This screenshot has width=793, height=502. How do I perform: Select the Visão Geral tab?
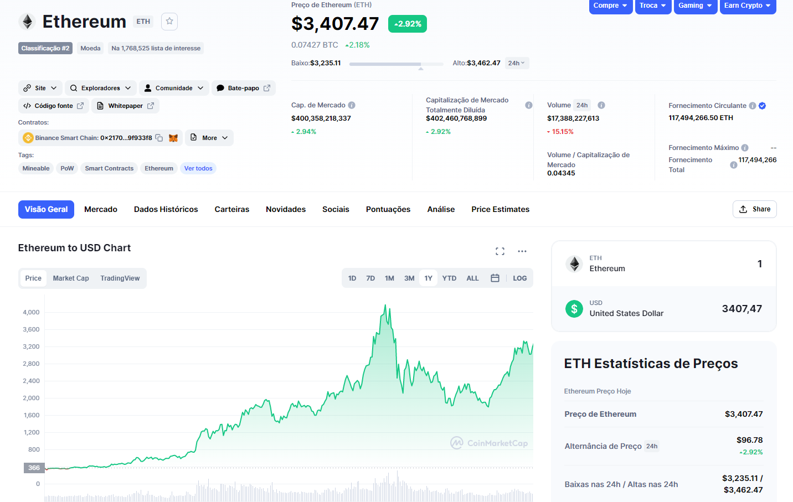click(x=46, y=209)
